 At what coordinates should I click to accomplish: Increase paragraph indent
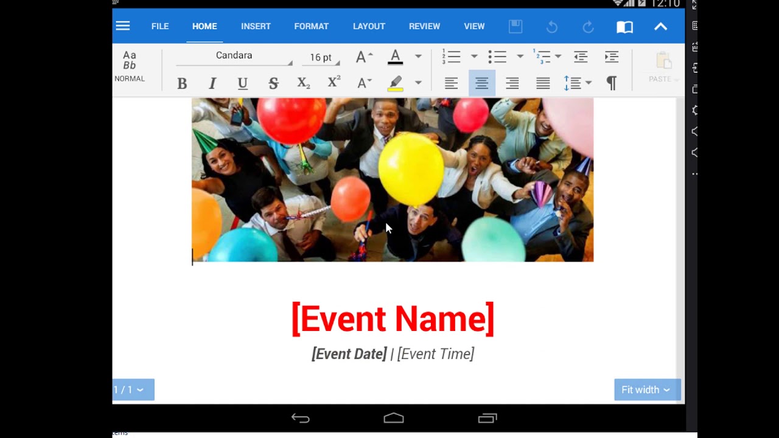tap(612, 57)
